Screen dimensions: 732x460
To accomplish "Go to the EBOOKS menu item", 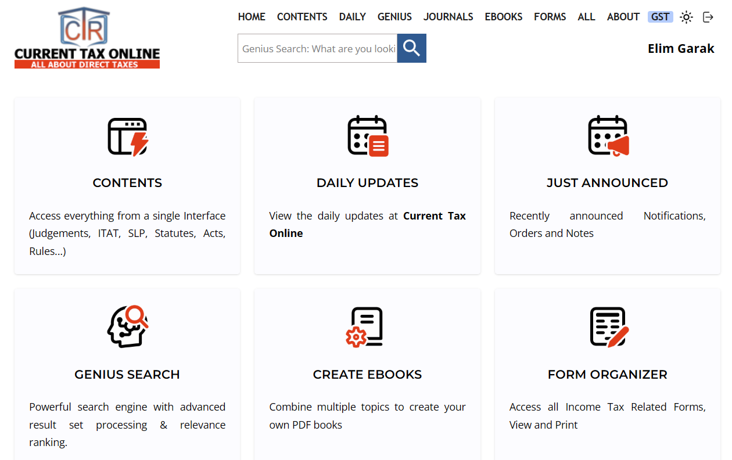I will 503,17.
